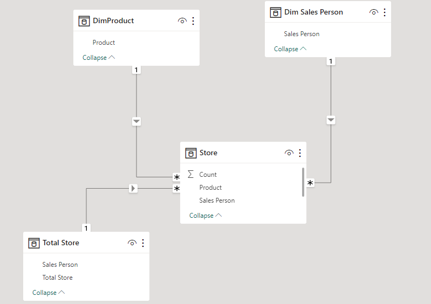Open Store table more options menu

pos(300,153)
